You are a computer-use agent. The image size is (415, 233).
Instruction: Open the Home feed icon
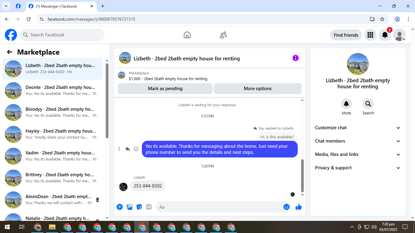click(187, 35)
